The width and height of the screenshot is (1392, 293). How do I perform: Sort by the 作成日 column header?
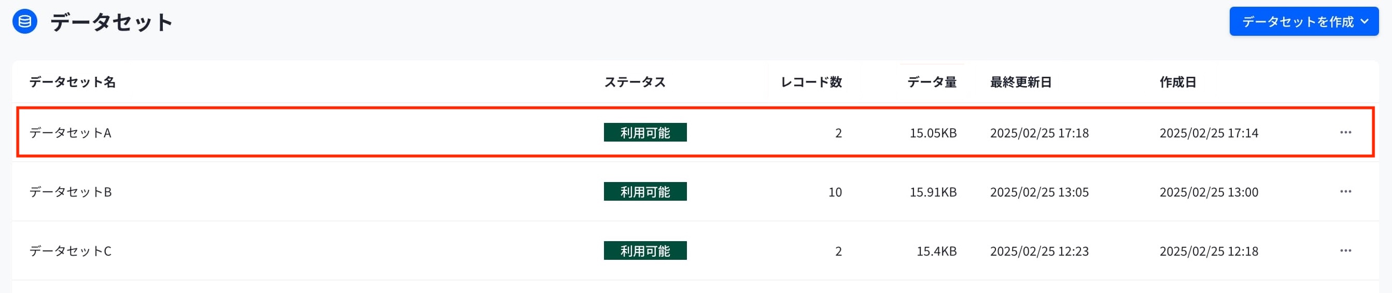(1178, 82)
